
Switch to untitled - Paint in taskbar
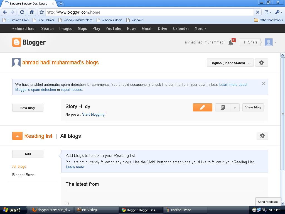coord(185,210)
